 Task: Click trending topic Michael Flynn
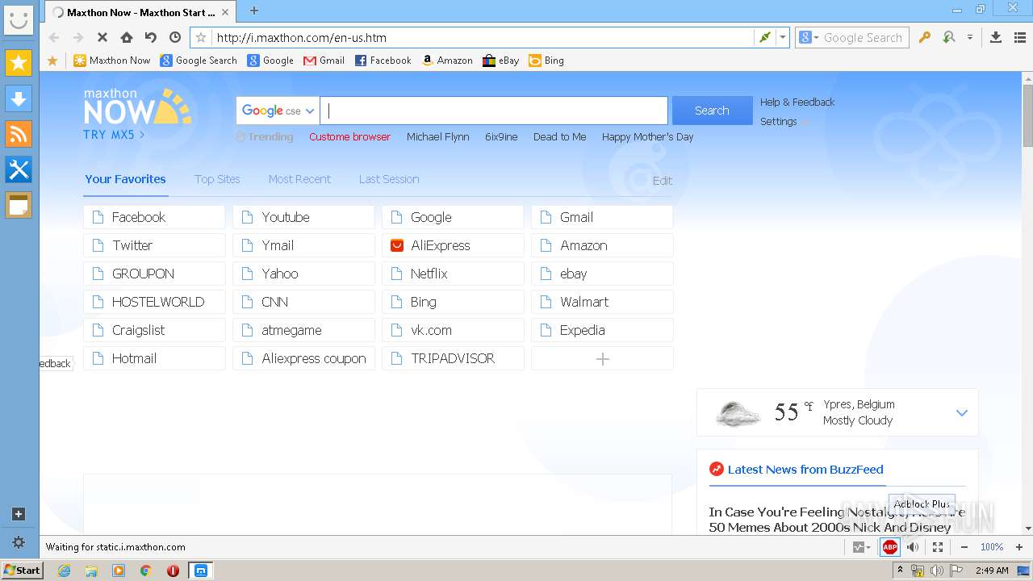pyautogui.click(x=438, y=137)
